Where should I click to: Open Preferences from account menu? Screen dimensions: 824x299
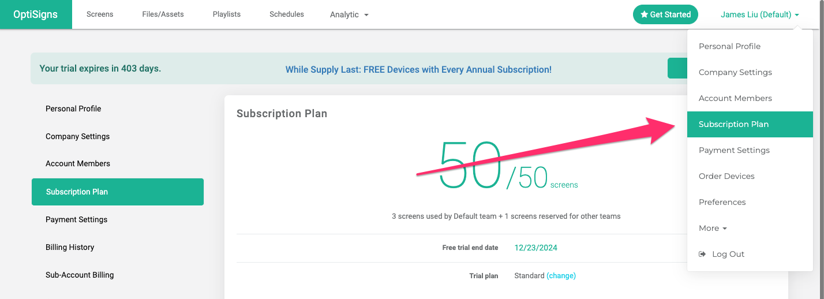point(750,202)
